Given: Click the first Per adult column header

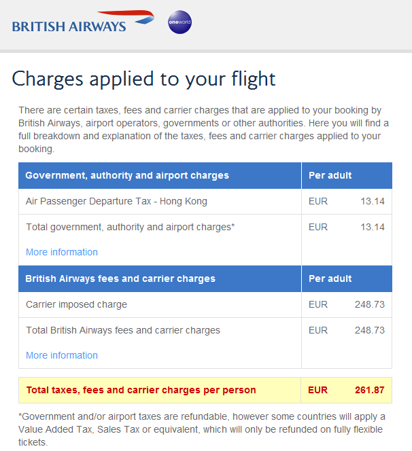Looking at the screenshot, I should coord(330,175).
